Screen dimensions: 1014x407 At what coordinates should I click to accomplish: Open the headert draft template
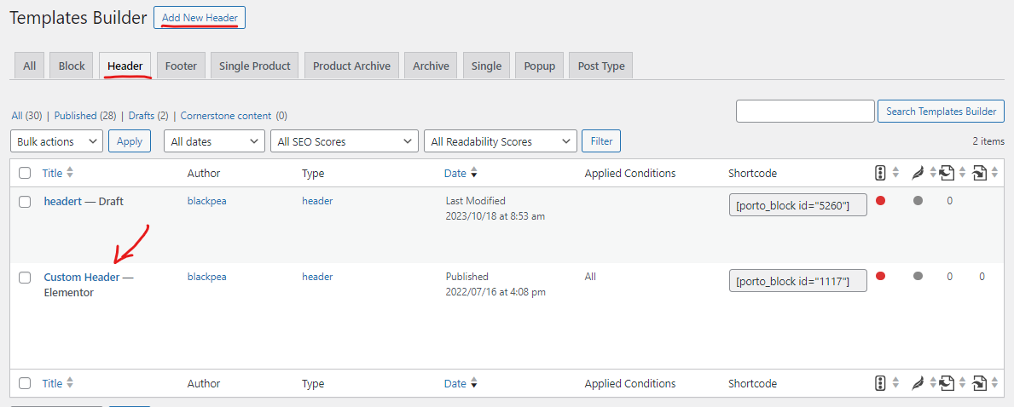[x=63, y=201]
